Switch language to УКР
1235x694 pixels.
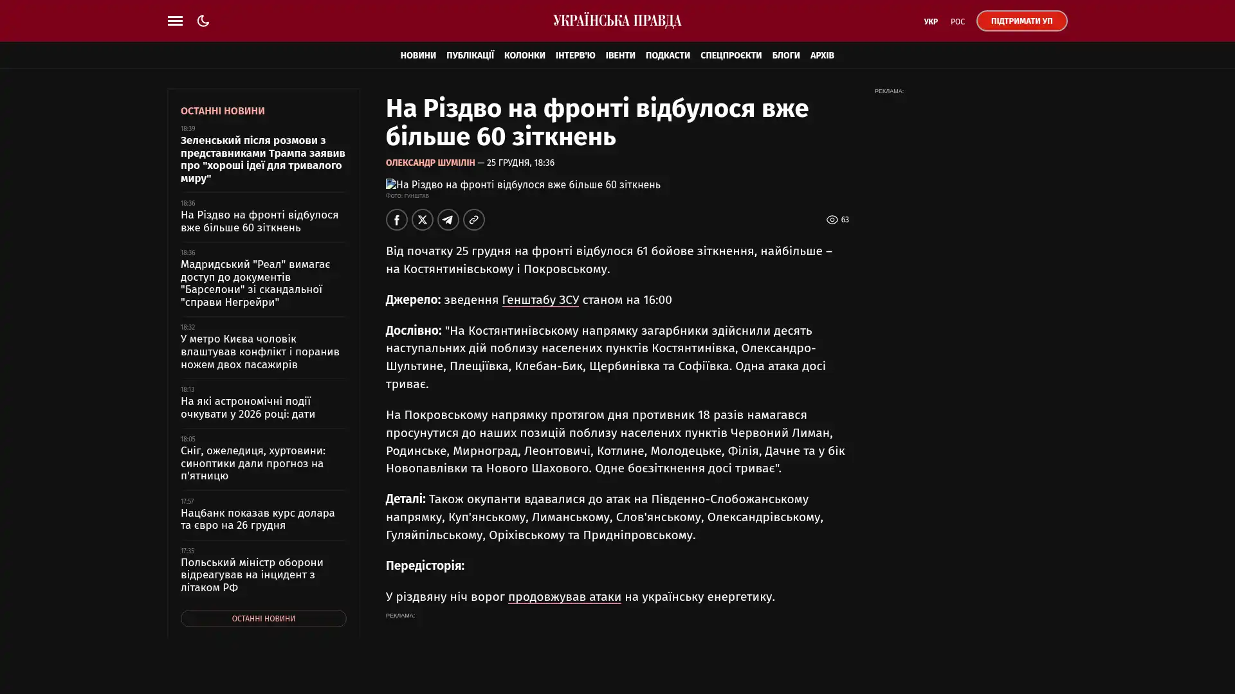930,21
